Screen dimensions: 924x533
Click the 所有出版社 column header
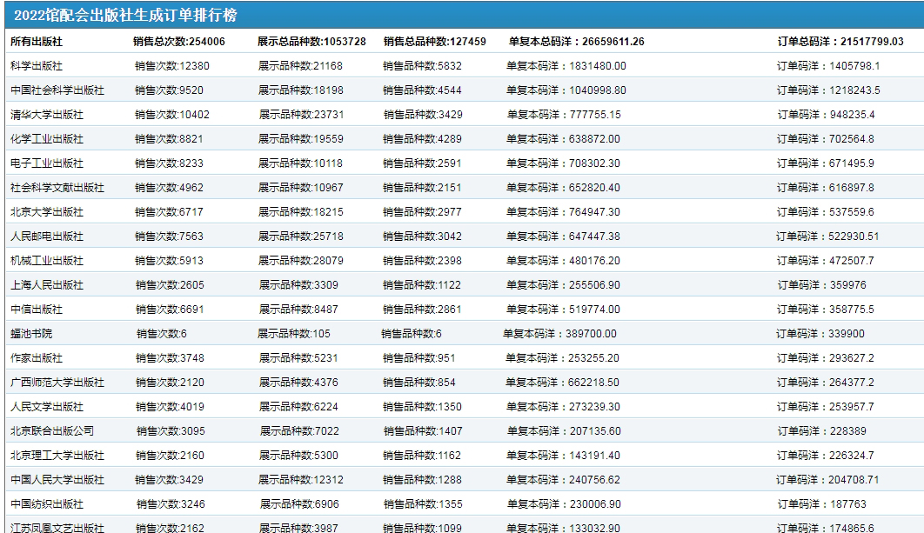point(37,42)
